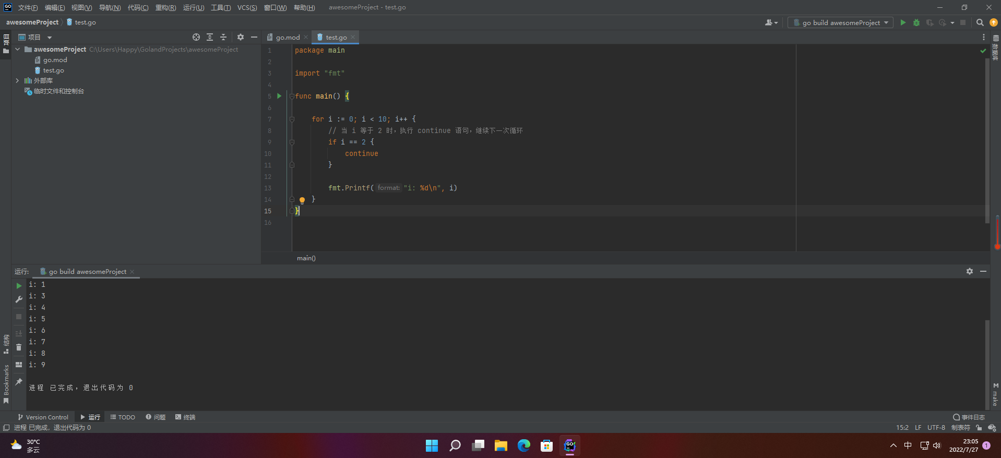1001x458 pixels.
Task: Open the 重构(R) menu
Action: [165, 7]
